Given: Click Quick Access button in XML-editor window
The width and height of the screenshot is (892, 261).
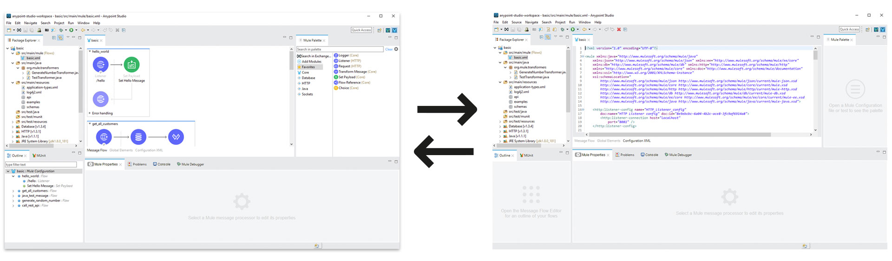Looking at the screenshot, I should pos(850,29).
